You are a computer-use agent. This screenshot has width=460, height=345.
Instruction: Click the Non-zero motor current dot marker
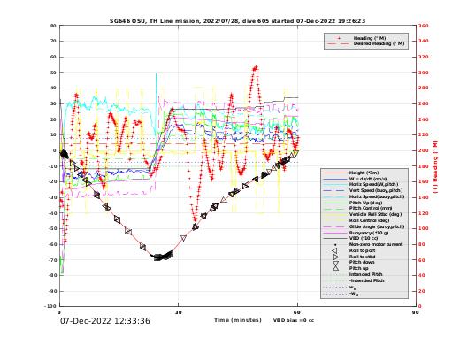(x=335, y=245)
